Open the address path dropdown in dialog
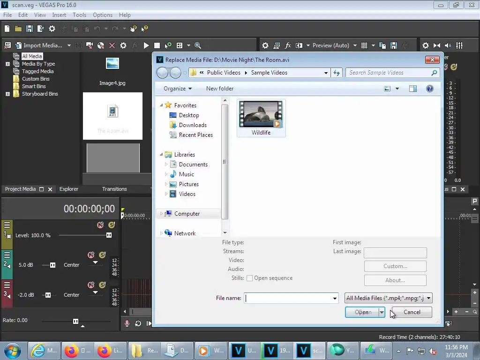The width and height of the screenshot is (480, 360). click(326, 73)
